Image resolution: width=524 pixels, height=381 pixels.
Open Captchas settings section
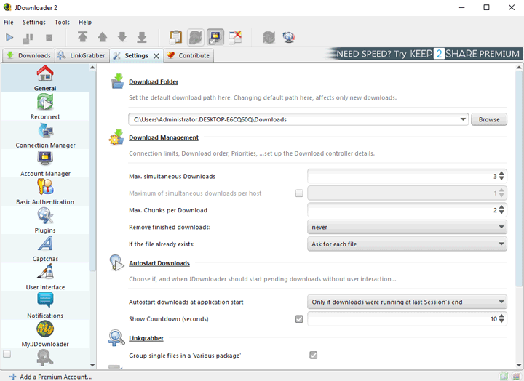(x=45, y=249)
